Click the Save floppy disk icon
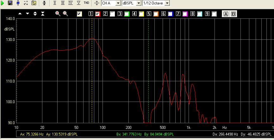Viewport: 274px width, 140px height. 10,3
